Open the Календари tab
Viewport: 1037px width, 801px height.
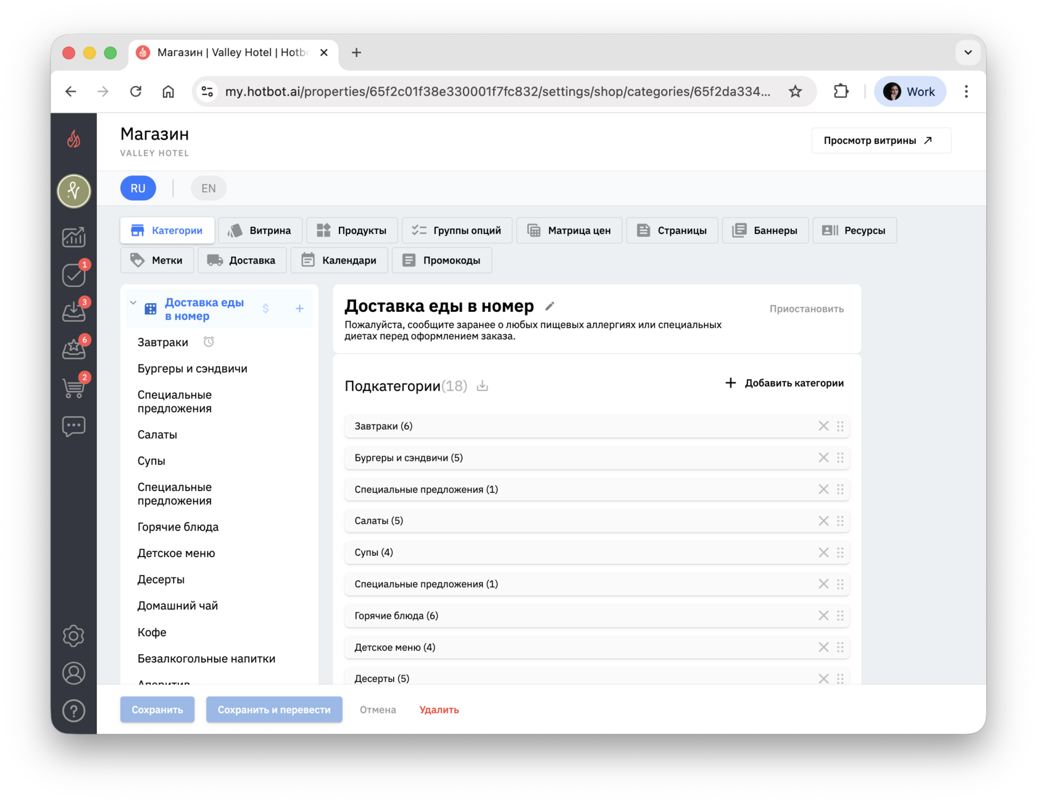click(339, 260)
